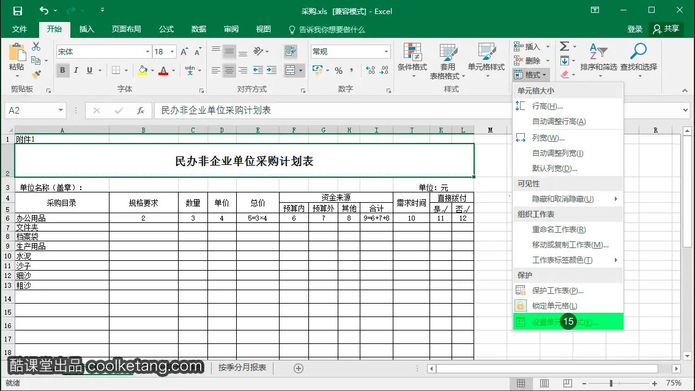The width and height of the screenshot is (695, 391).
Task: Toggle center horizontal alignment
Action: pos(229,70)
